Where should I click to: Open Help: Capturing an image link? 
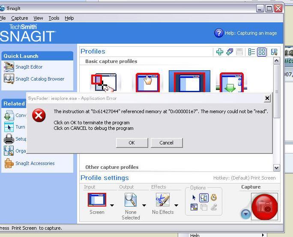[251, 33]
